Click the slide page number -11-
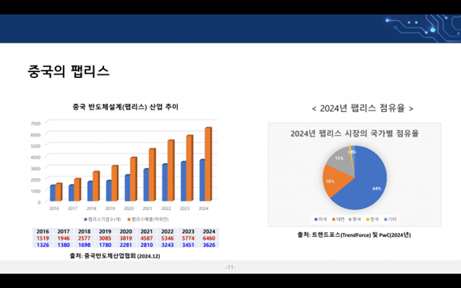The height and width of the screenshot is (288, 461). (x=230, y=268)
